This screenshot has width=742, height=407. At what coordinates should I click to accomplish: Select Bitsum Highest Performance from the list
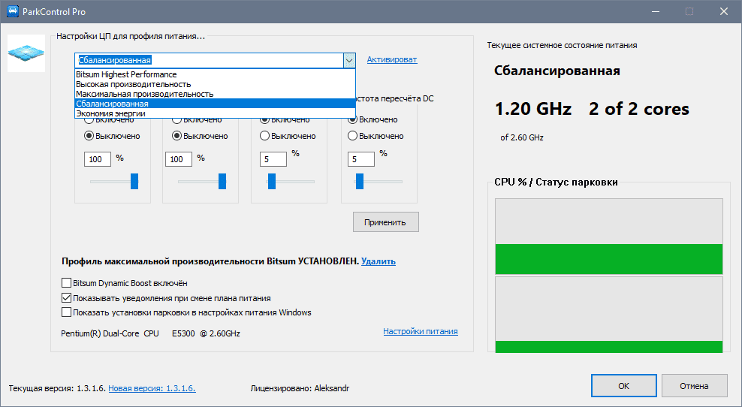tap(216, 74)
